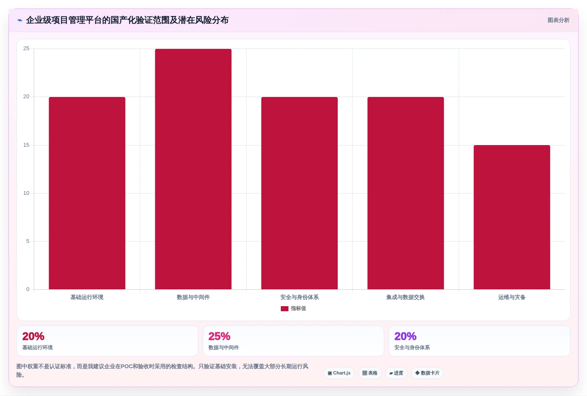This screenshot has width=587, height=396.
Task: Click the 集成与数据交换 bar in the chart
Action: click(x=406, y=193)
